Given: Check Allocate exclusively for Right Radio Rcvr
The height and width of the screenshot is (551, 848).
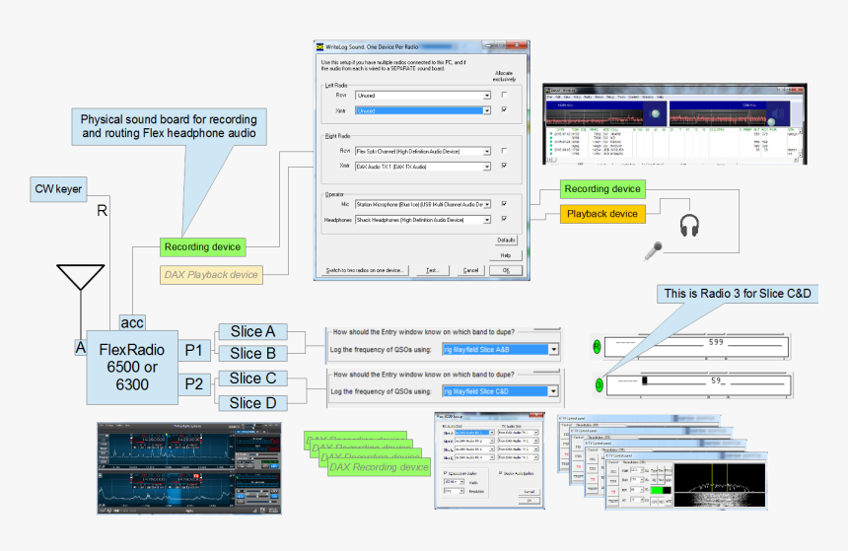Looking at the screenshot, I should (504, 151).
